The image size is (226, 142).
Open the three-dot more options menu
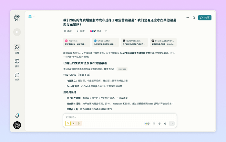click(187, 18)
